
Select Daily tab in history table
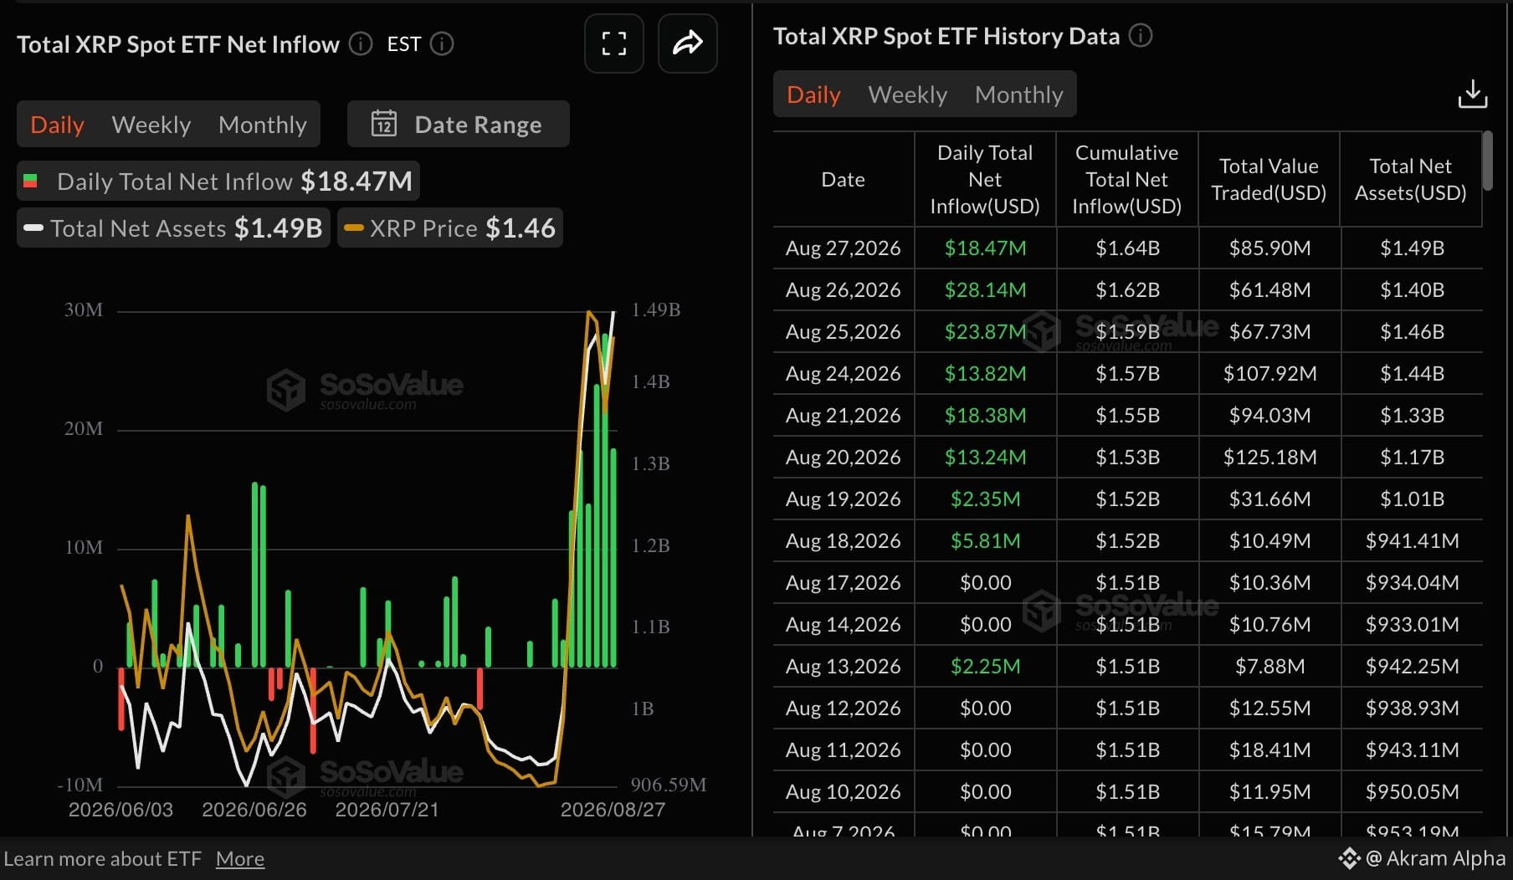tap(813, 95)
